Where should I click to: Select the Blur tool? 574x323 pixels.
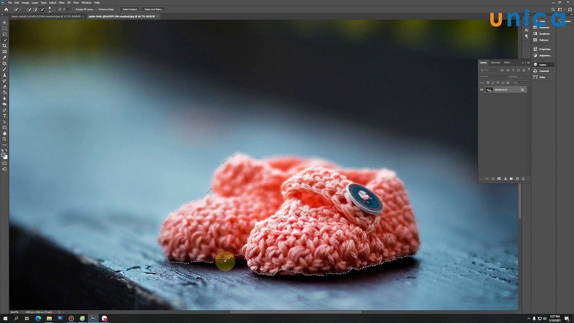[x=5, y=98]
